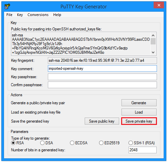Click Save public key button
This screenshot has height=162, width=168.
point(102,121)
